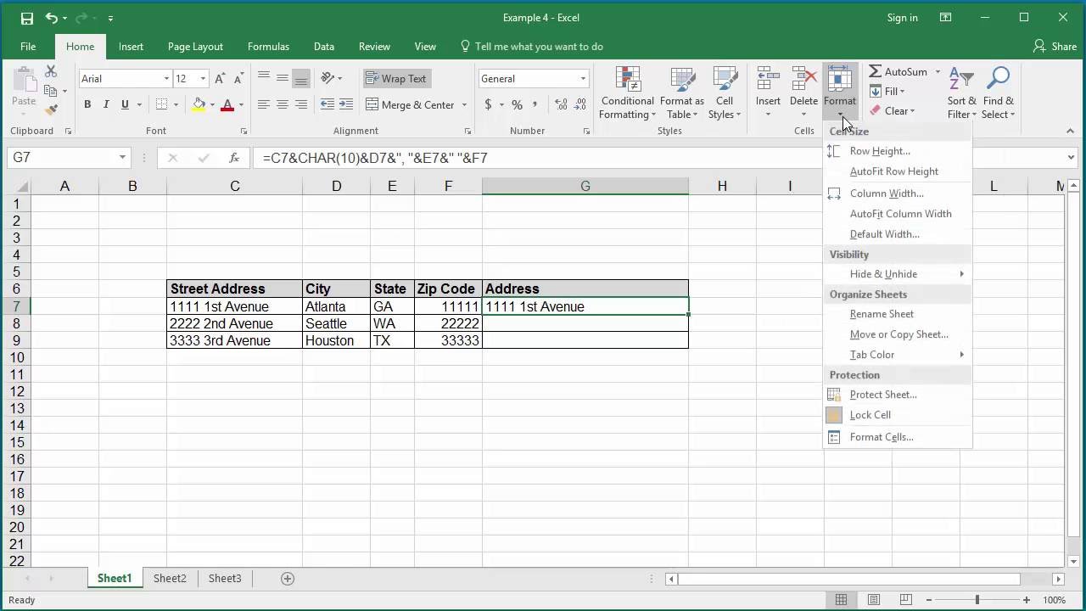
Task: Click the Undo arrow icon
Action: click(52, 18)
